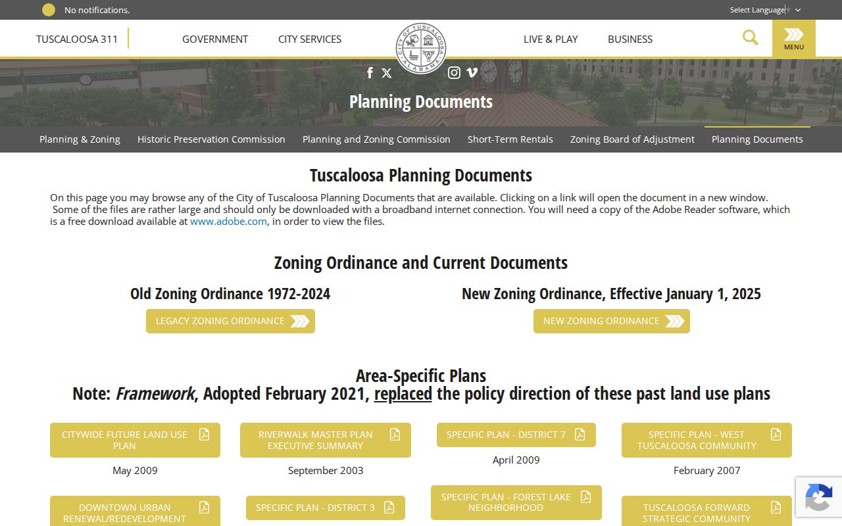Image resolution: width=842 pixels, height=526 pixels.
Task: Open the main MENU button
Action: pyautogui.click(x=794, y=38)
